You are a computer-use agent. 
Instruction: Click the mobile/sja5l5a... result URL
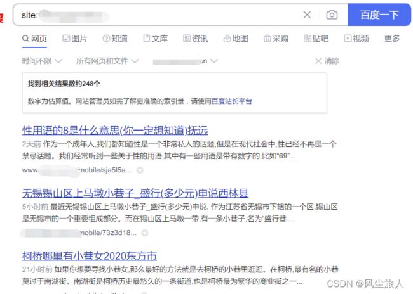(x=77, y=170)
